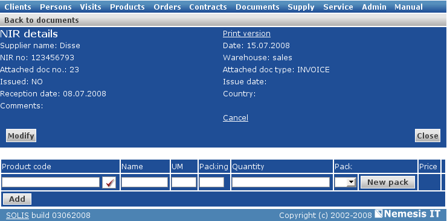Focus the Name input field
Image resolution: width=447 pixels, height=221 pixels.
click(x=144, y=182)
